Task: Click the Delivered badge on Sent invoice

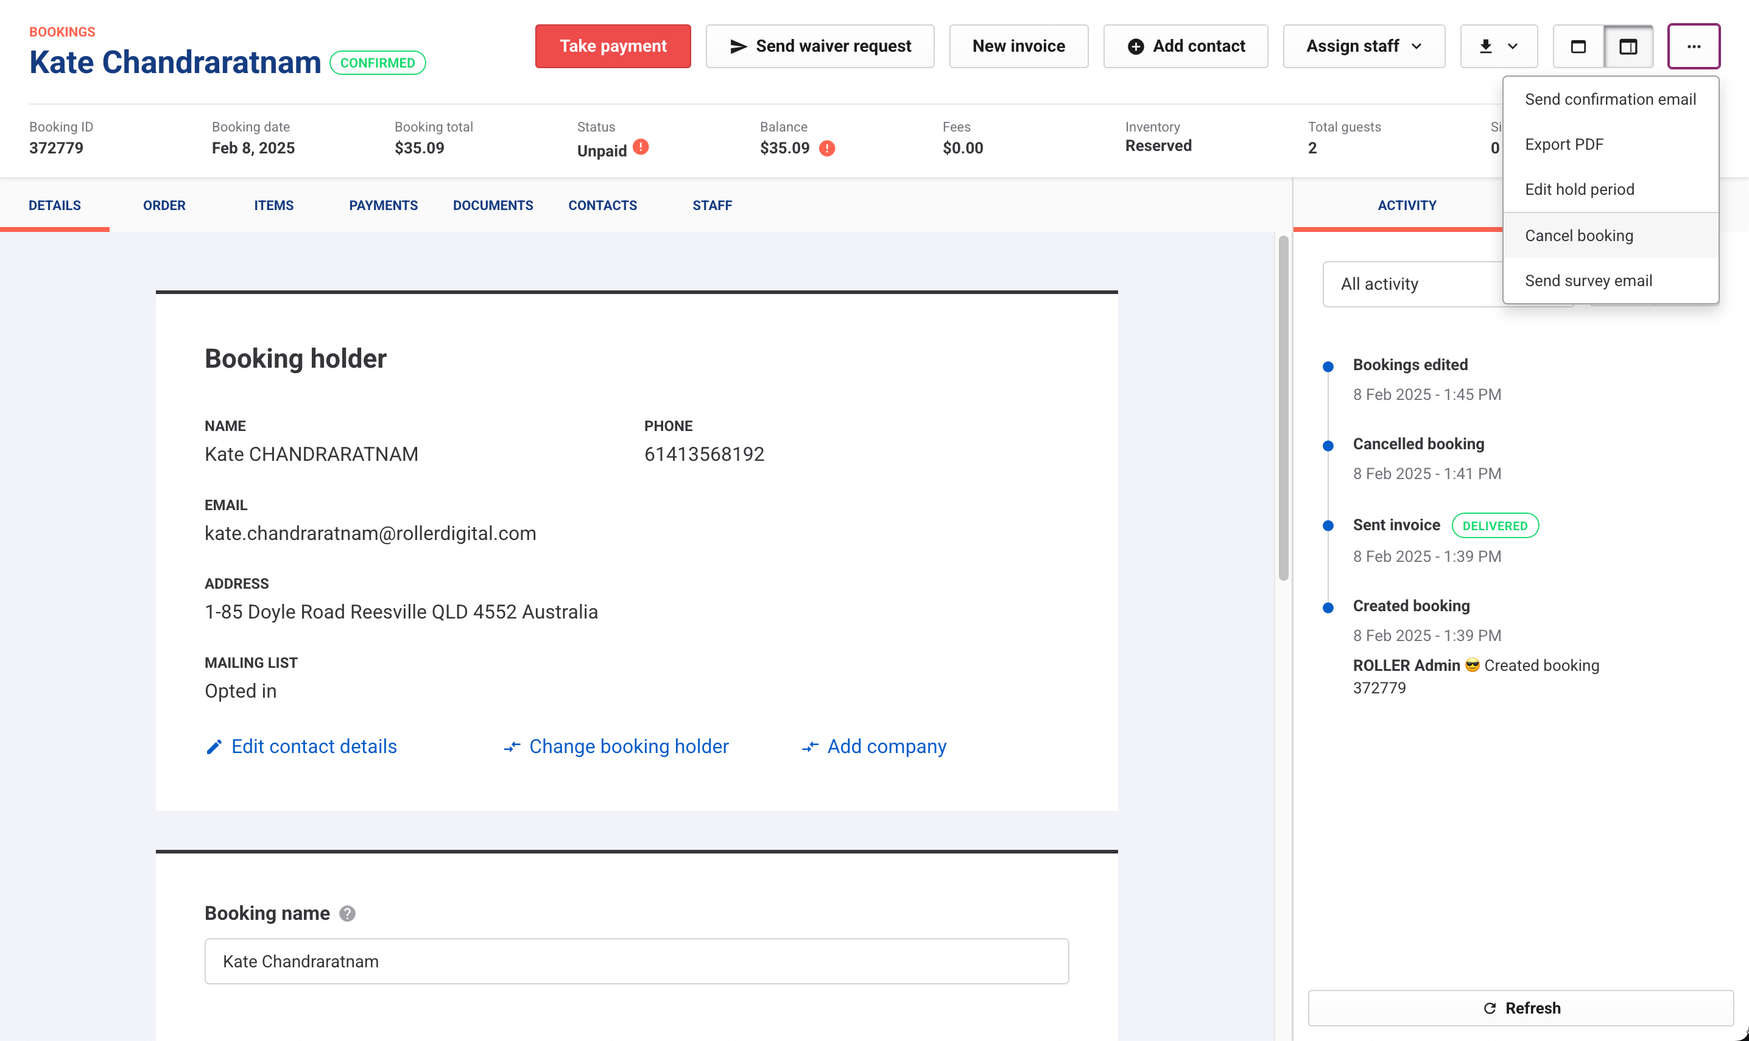Action: point(1495,525)
